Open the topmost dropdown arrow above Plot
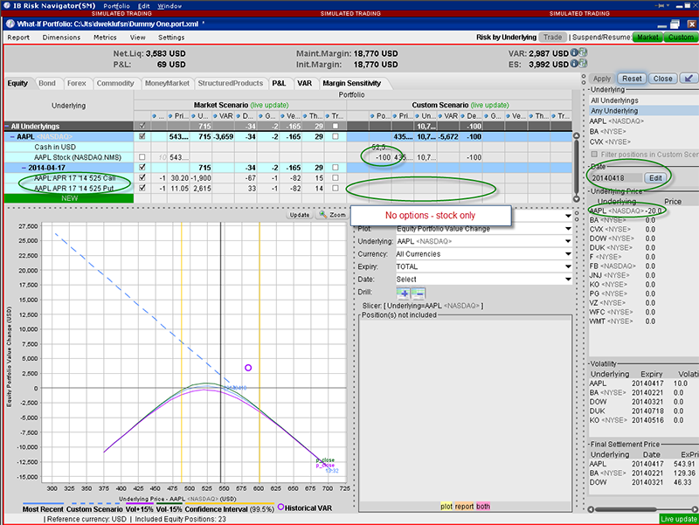This screenshot has height=525, width=699. click(x=568, y=216)
